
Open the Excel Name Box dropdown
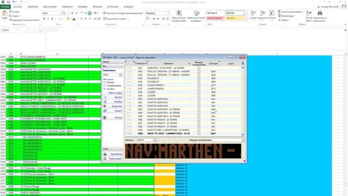pos(17,30)
